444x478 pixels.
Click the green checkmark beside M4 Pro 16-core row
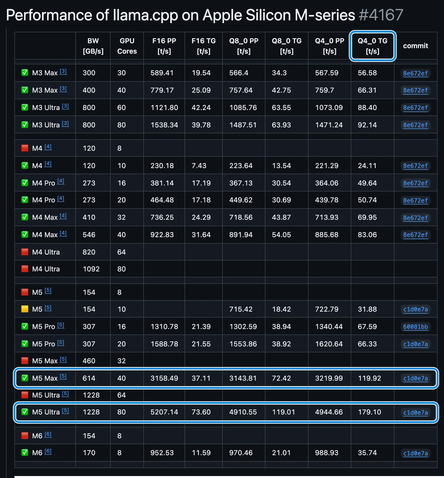click(25, 183)
